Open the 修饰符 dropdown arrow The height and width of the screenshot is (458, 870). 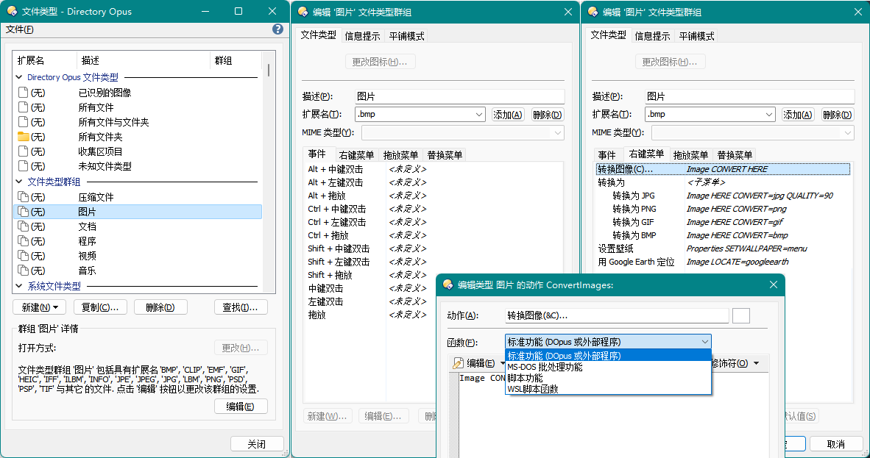pyautogui.click(x=756, y=363)
